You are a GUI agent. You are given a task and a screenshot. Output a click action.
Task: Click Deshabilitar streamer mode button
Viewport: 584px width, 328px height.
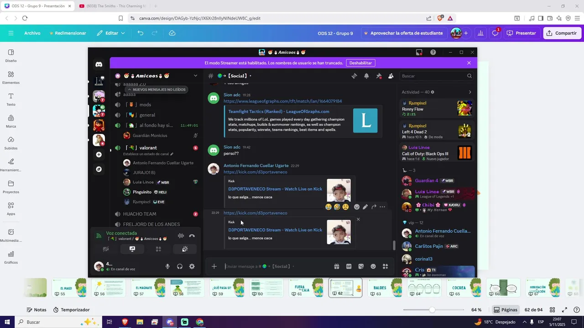[x=360, y=63]
